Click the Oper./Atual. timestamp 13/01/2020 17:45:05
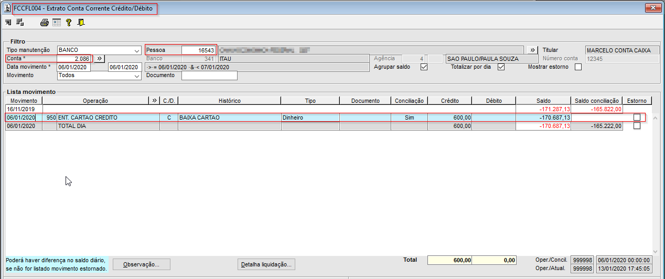665x279 pixels. 624,269
